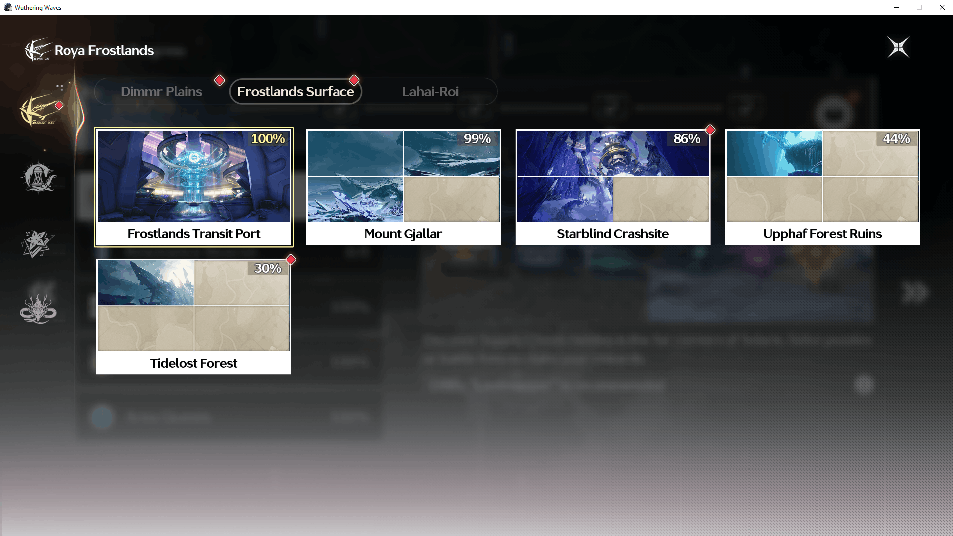The width and height of the screenshot is (953, 536).
Task: Click the red notification marker on Starblind Crashsite
Action: click(710, 130)
